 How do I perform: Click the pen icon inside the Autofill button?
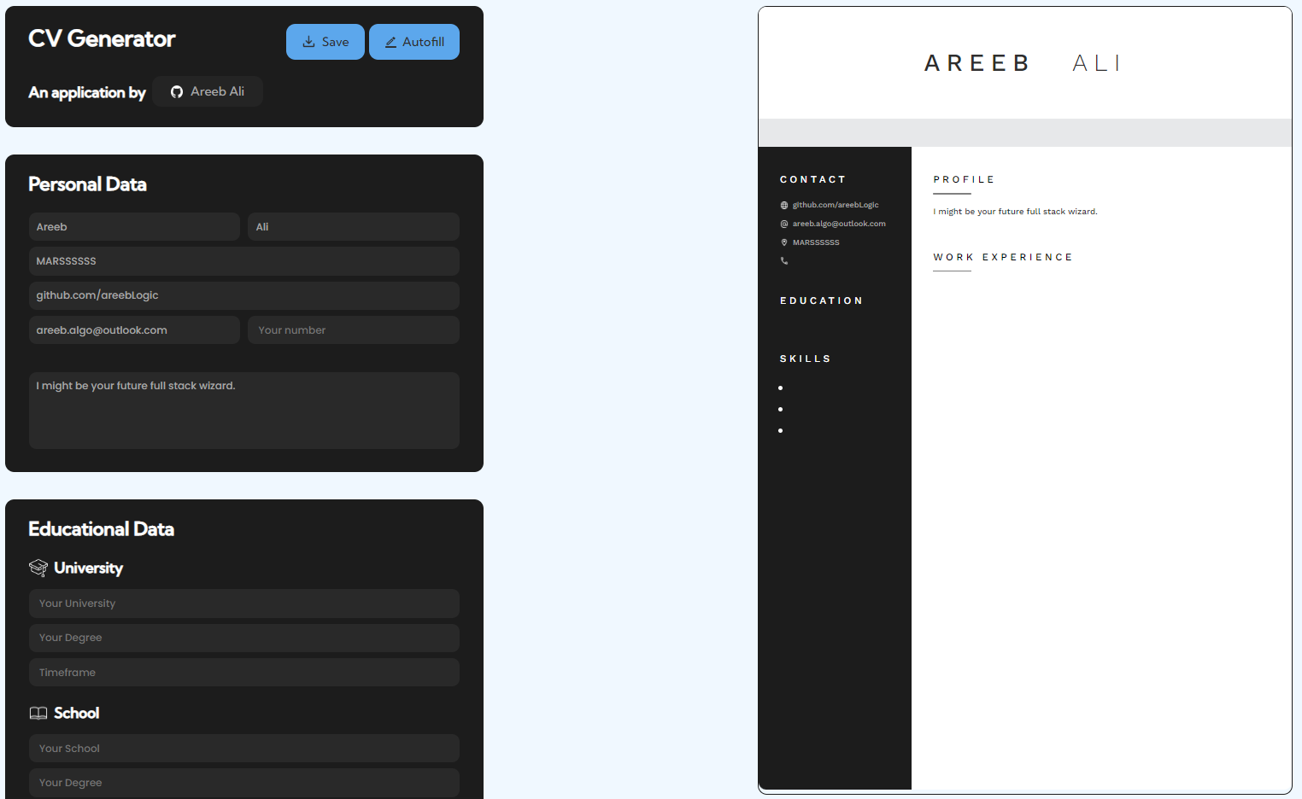[390, 41]
